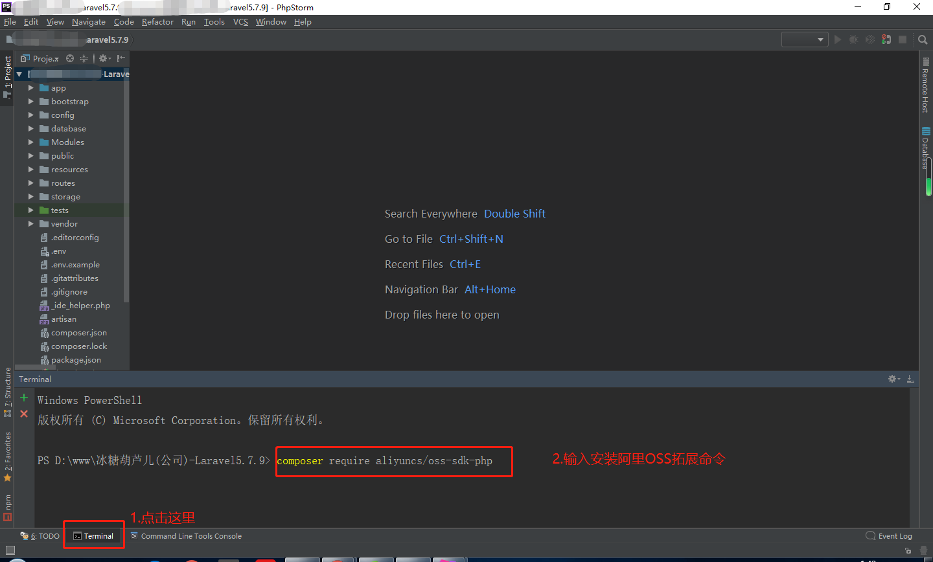The image size is (933, 562).
Task: Open the Window menu
Action: click(271, 22)
